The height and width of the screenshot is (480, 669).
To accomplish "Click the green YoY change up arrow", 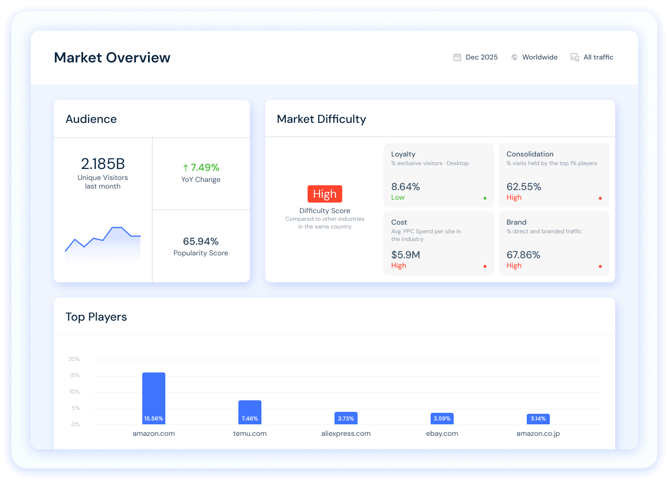I will click(x=185, y=167).
